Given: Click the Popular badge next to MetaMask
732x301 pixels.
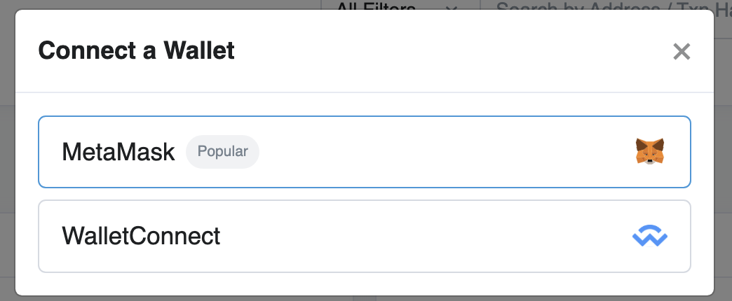Looking at the screenshot, I should click(222, 152).
